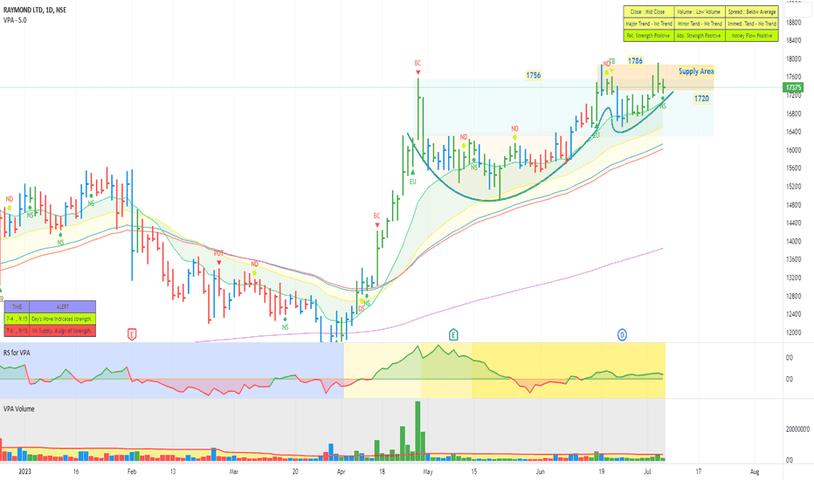
Task: Click the 'Volume : Low Volume' status cell
Action: 699,11
